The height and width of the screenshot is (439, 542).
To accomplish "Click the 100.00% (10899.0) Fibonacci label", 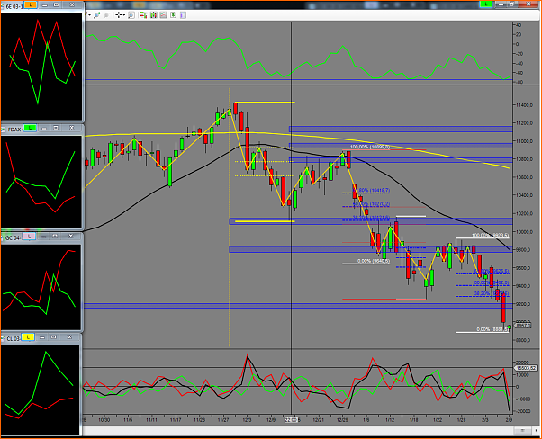I will click(x=370, y=147).
